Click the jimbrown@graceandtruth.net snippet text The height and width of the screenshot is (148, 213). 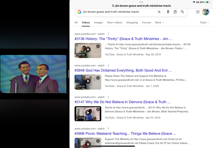tap(122, 143)
